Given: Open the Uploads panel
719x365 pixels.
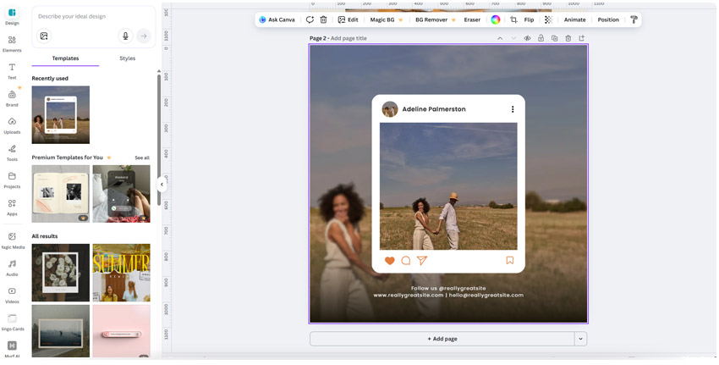Looking at the screenshot, I should 12,125.
